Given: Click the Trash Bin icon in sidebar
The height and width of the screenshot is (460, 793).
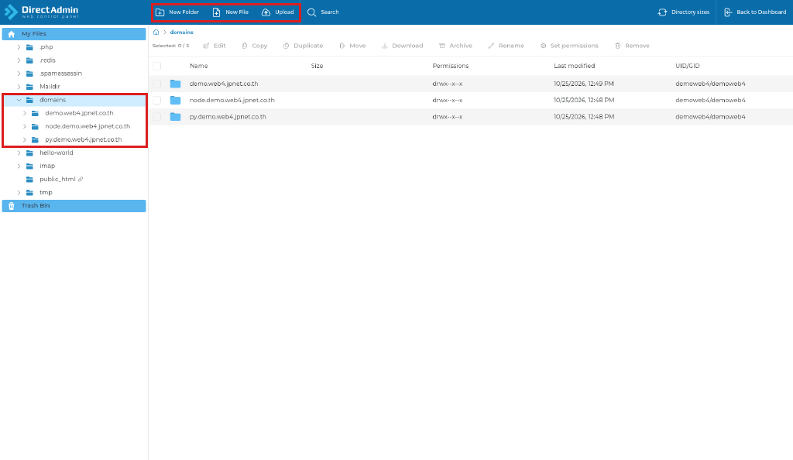Looking at the screenshot, I should (11, 206).
